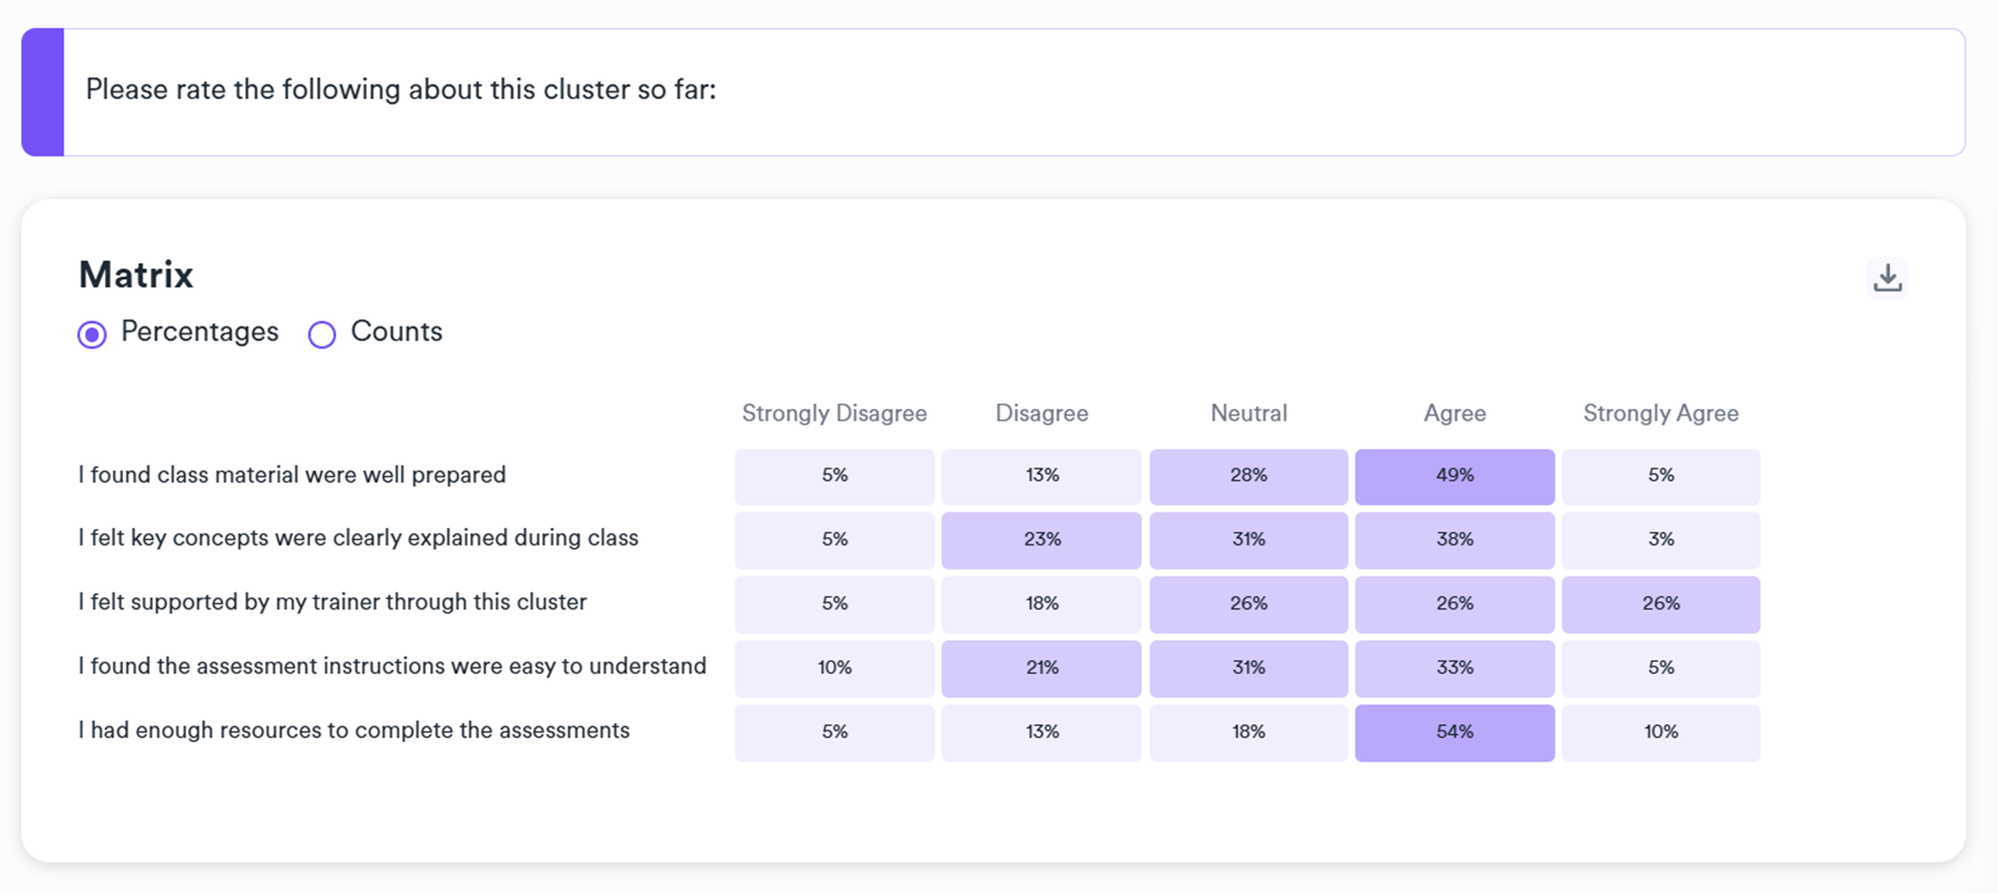Click the 54% Agree cell for enough resources
The height and width of the screenshot is (893, 1998).
click(1453, 732)
